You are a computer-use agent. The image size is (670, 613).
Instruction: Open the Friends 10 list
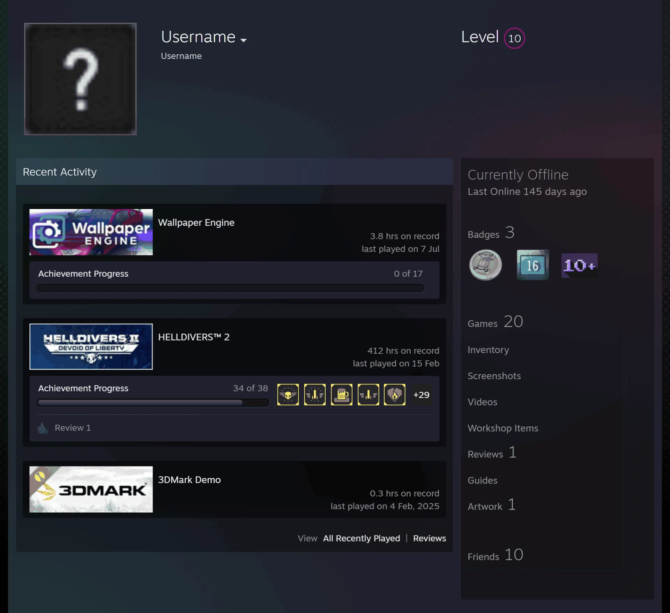[x=496, y=555]
